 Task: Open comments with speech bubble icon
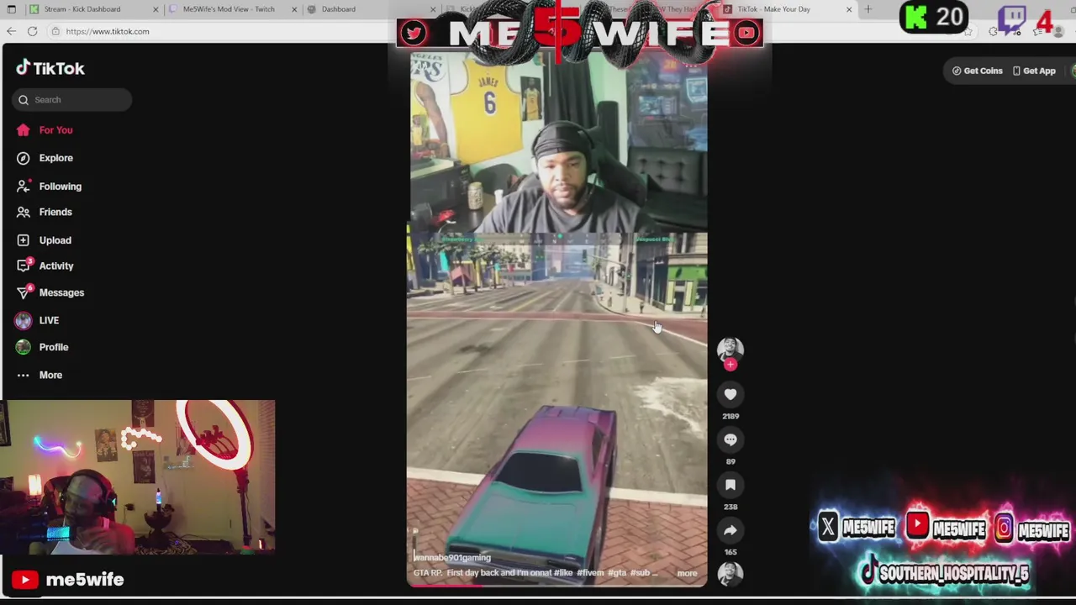pos(731,440)
